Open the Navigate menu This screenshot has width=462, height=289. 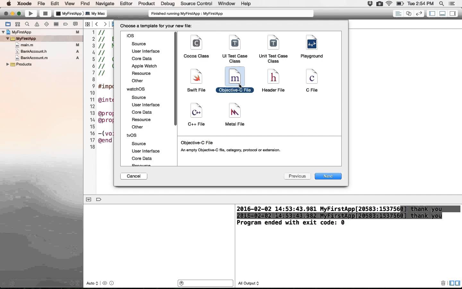click(105, 4)
